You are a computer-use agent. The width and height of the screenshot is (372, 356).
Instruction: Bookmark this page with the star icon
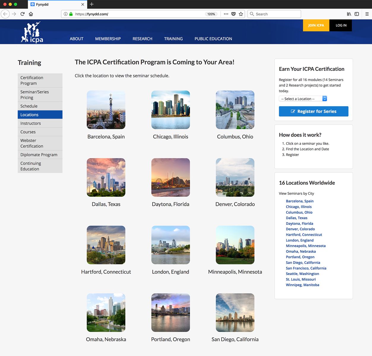click(x=241, y=14)
